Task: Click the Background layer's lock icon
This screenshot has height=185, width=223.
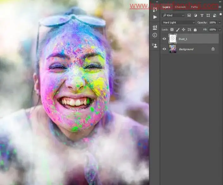Action: pos(213,49)
